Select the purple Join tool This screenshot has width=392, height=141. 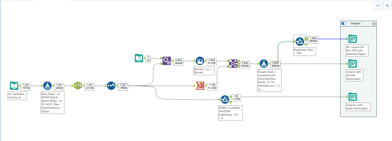233,64
